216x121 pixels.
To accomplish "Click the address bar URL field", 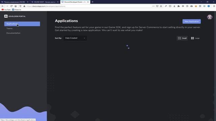I will pyautogui.click(x=88, y=6).
